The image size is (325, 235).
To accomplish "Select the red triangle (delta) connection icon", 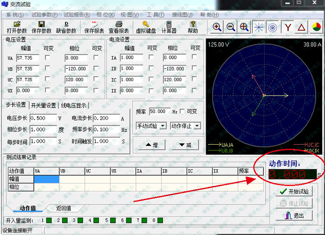I will [x=302, y=27].
